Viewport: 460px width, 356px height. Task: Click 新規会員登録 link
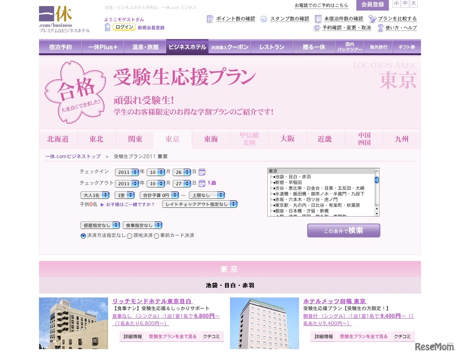tap(151, 28)
